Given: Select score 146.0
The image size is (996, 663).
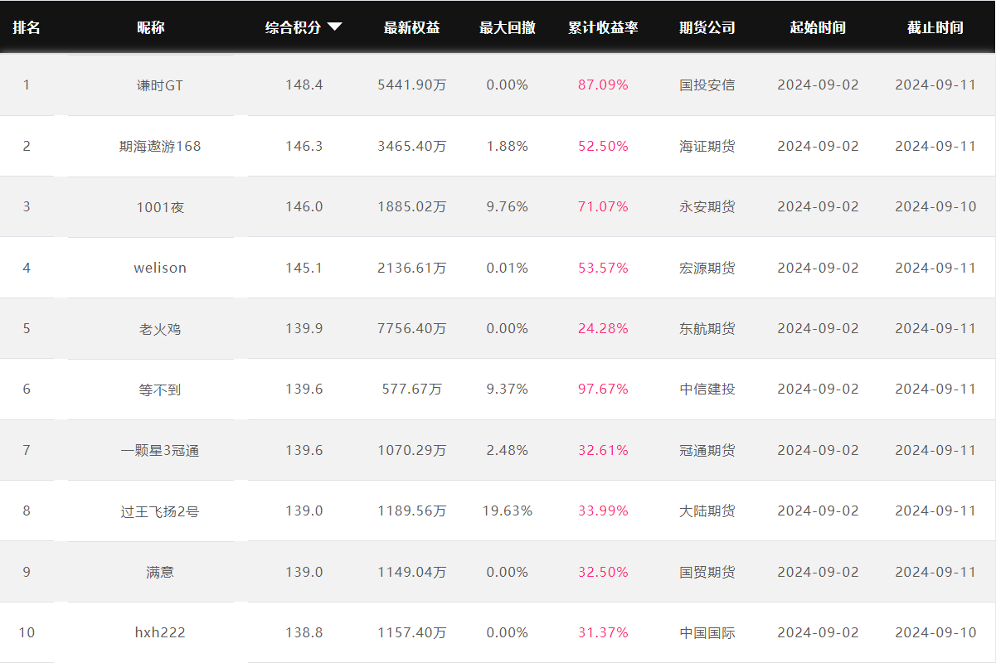Looking at the screenshot, I should (x=304, y=206).
